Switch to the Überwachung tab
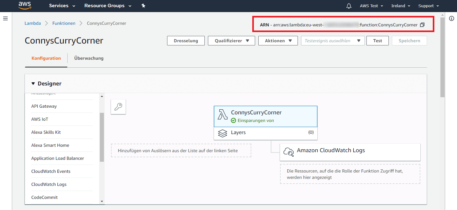 tap(89, 58)
